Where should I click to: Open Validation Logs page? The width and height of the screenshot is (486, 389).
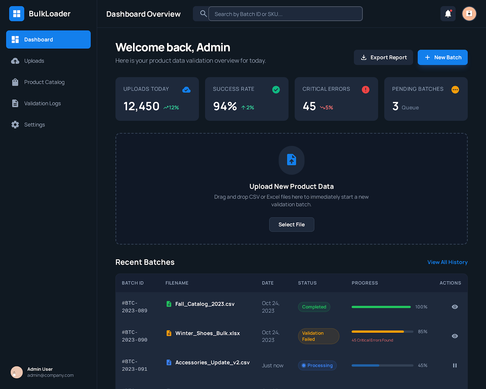point(42,103)
